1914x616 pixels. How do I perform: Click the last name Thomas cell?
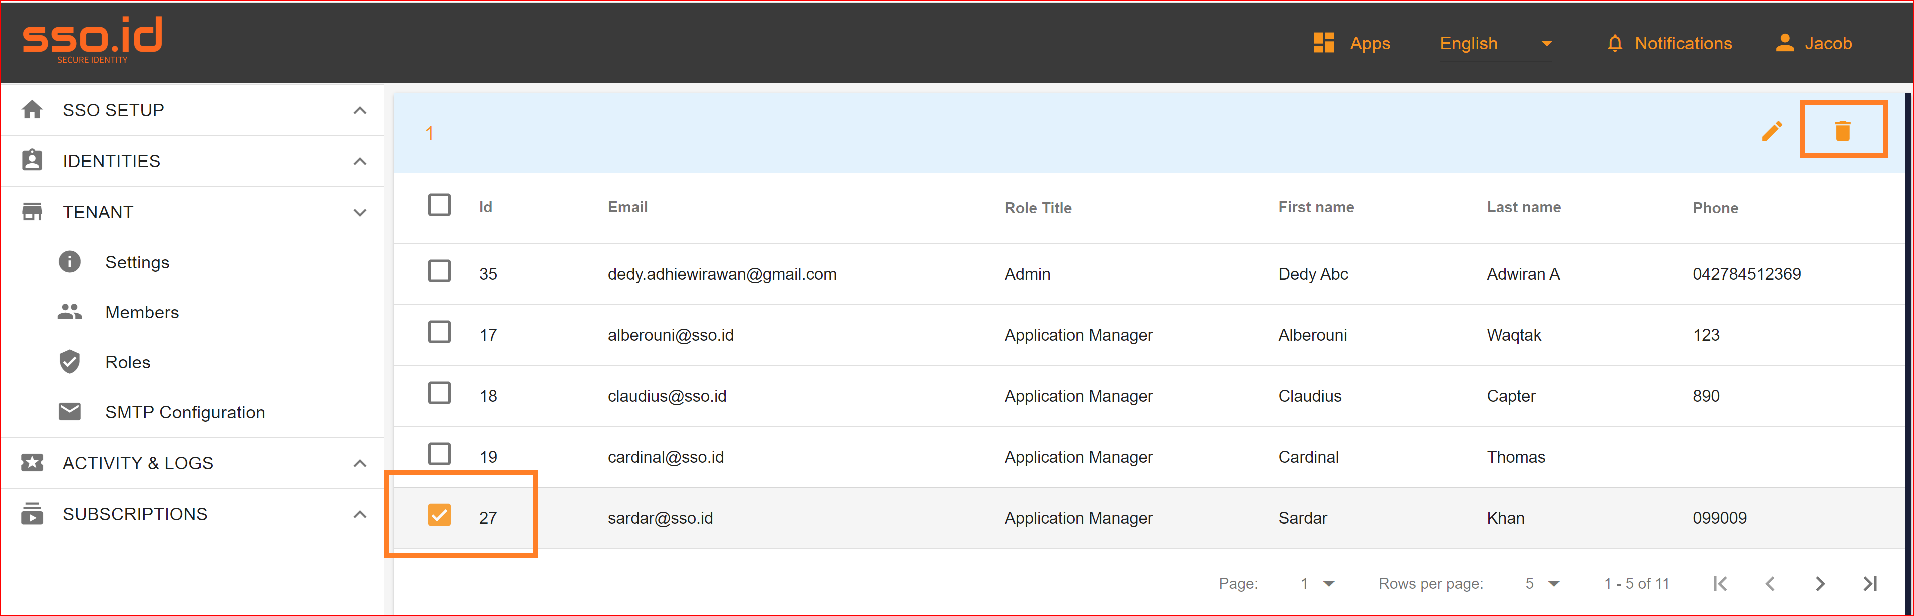[1516, 457]
